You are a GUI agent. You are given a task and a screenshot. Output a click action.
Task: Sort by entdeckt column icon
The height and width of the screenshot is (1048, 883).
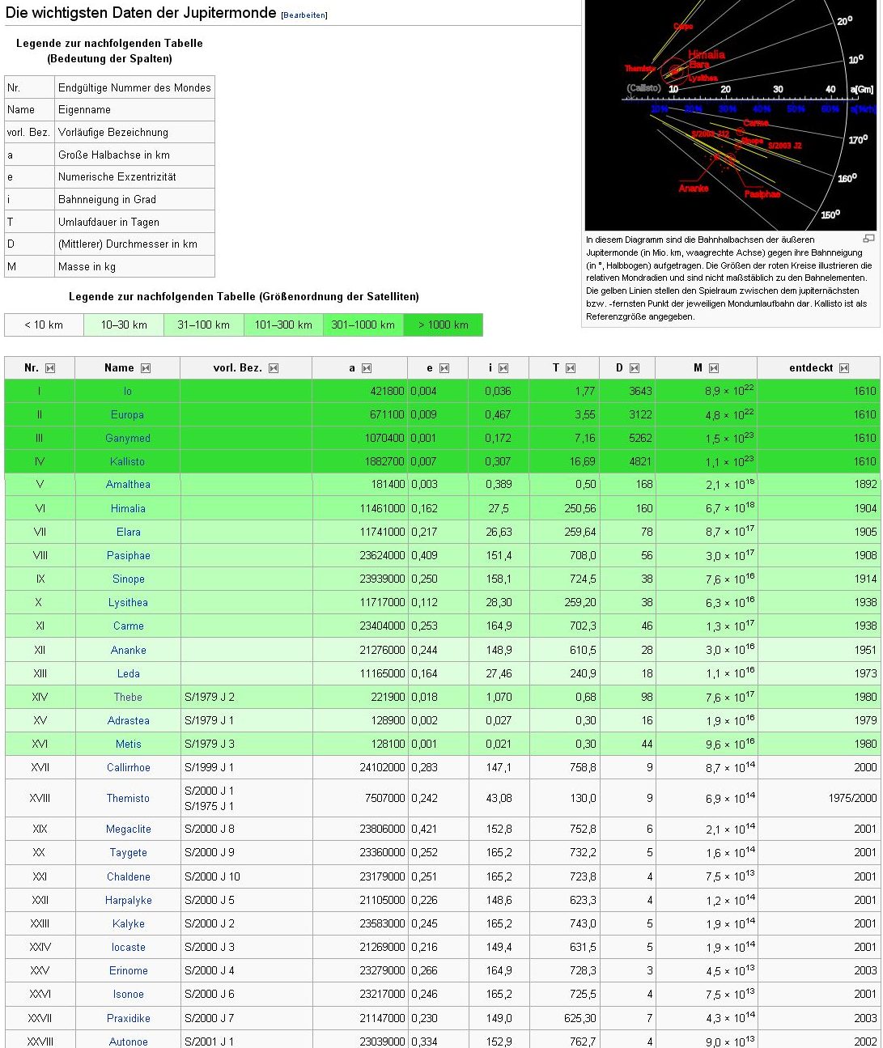click(844, 368)
